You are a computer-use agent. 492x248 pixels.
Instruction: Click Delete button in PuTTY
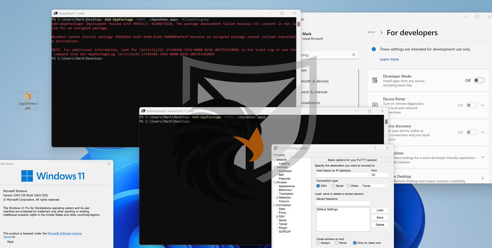tap(380, 225)
